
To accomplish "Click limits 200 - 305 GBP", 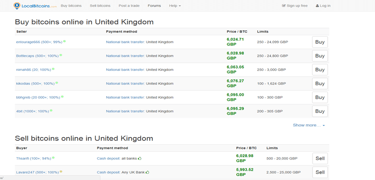I will pos(270,111).
